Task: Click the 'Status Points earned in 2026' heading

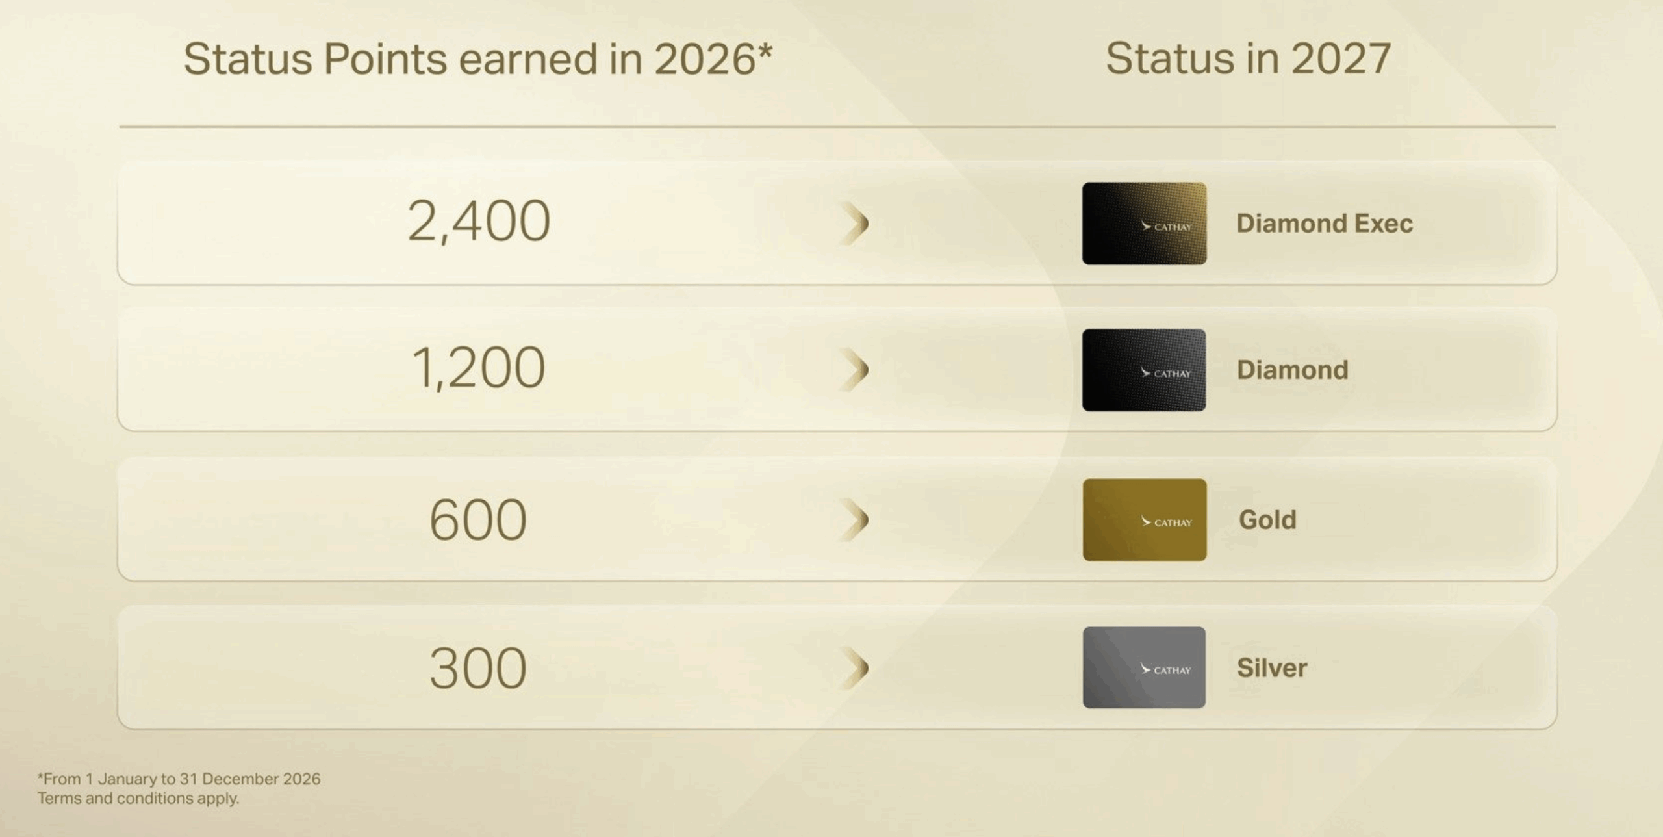Action: (478, 59)
